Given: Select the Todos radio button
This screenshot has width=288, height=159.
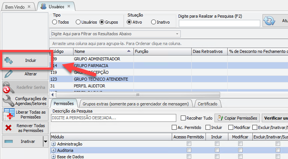Looking at the screenshot, I should click(55, 22).
